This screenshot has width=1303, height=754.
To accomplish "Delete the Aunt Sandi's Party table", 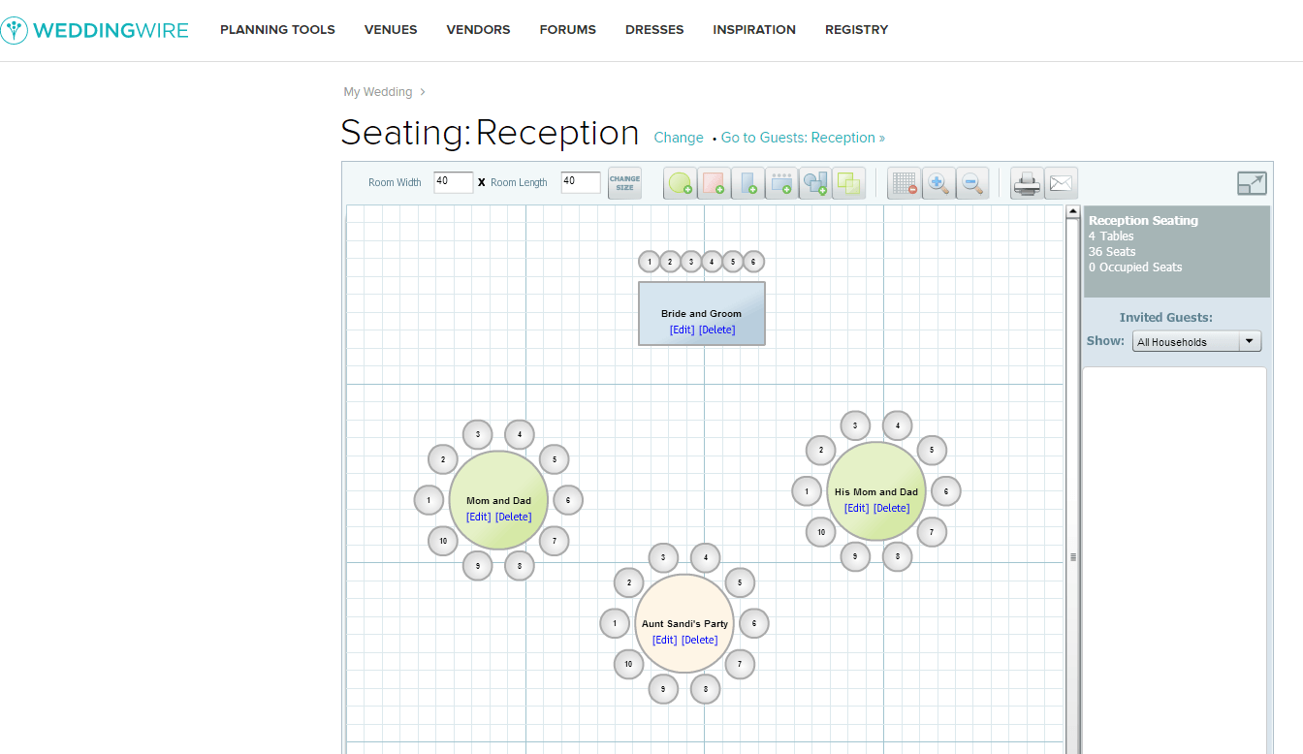I will pos(699,640).
